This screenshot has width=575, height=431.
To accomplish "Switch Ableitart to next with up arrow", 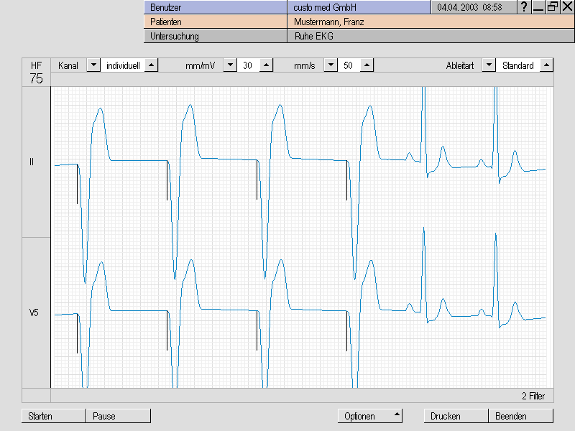I will pyautogui.click(x=546, y=65).
